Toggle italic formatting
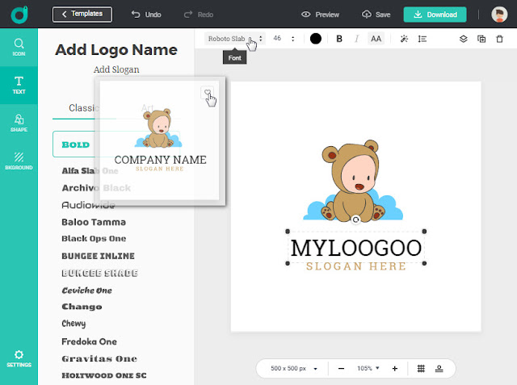Viewport: 517px width, 385px height. [356, 39]
